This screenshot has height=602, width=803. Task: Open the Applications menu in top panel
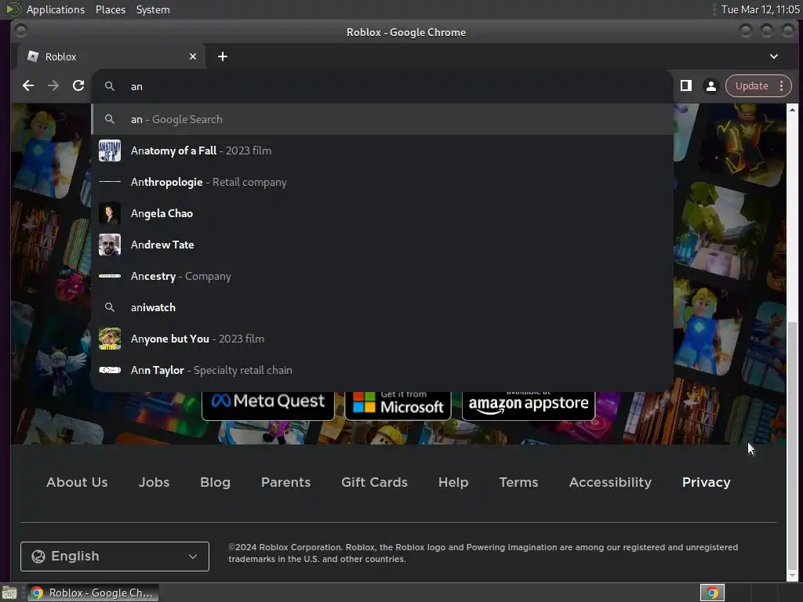(x=56, y=9)
